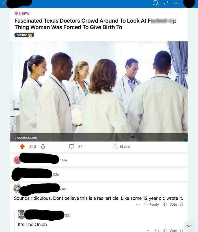198x232 pixels.
Task: Downvote the 'Sounds ridiculous' comment
Action: [182, 204]
